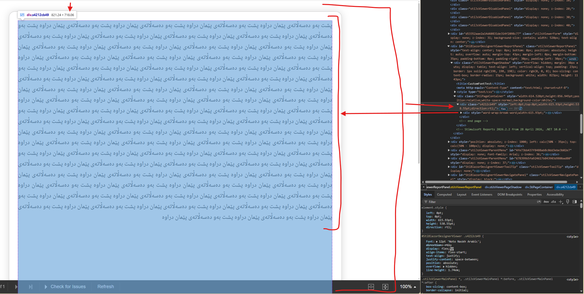Image resolution: width=584 pixels, height=294 pixels.
Task: Click row actions ellipsis left of selected node
Action: [x=423, y=104]
